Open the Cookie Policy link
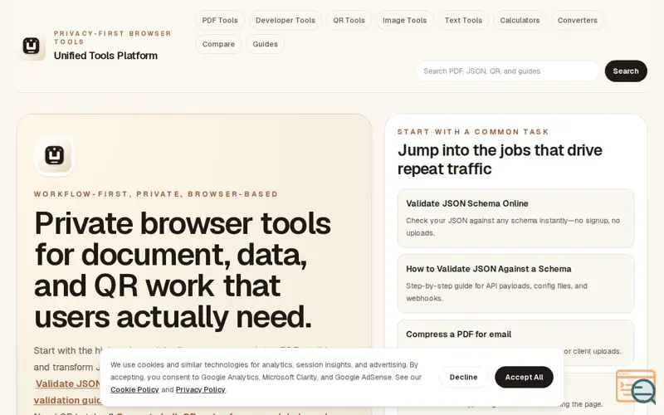The width and height of the screenshot is (664, 415). [x=134, y=389]
